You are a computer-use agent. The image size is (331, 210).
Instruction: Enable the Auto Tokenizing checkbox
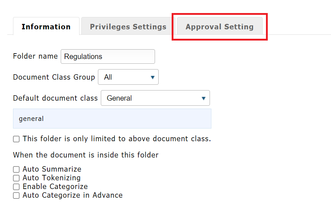click(x=16, y=178)
